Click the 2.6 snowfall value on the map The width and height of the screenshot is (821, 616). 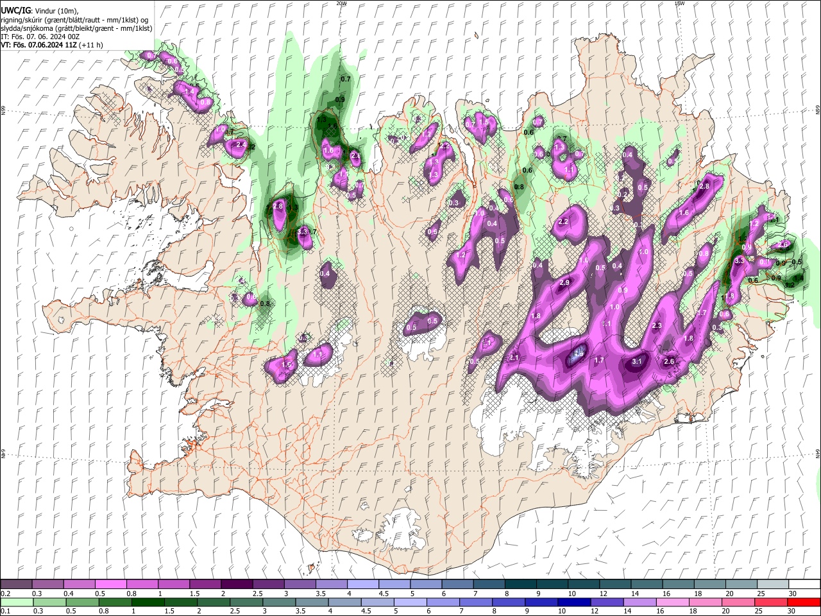tap(669, 362)
